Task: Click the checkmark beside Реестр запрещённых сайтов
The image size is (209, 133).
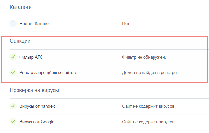Action: [x=13, y=73]
